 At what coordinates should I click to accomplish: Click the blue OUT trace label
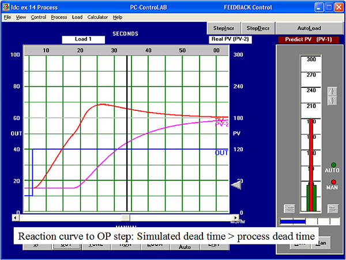point(221,153)
